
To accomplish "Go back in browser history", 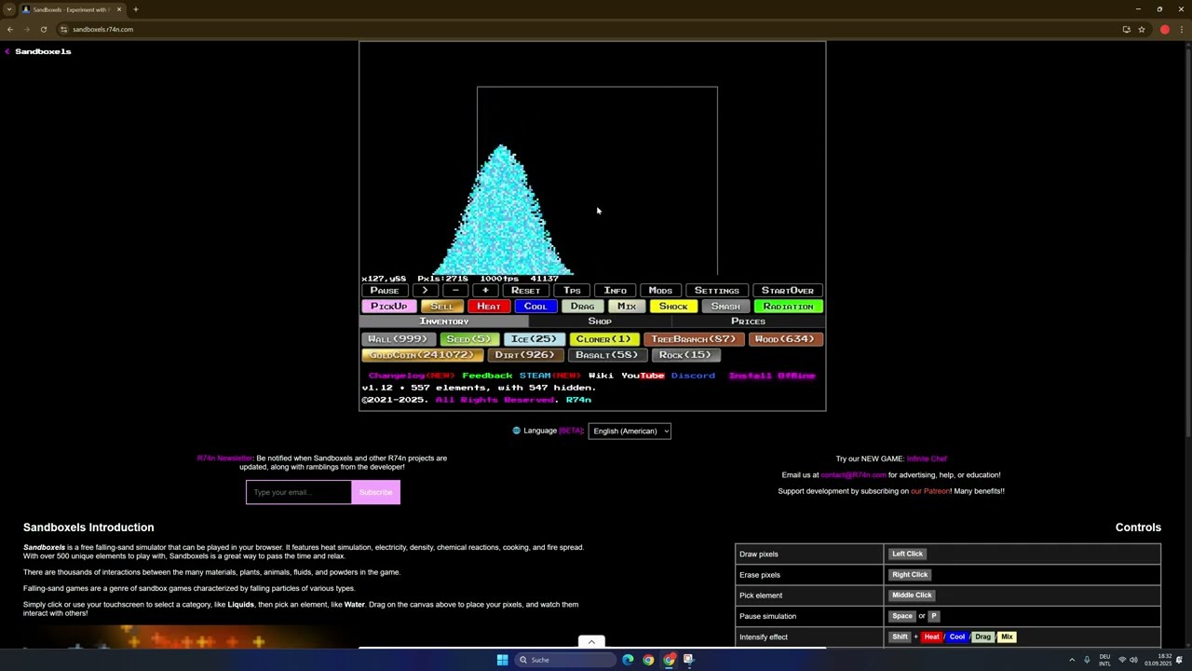I will (10, 29).
